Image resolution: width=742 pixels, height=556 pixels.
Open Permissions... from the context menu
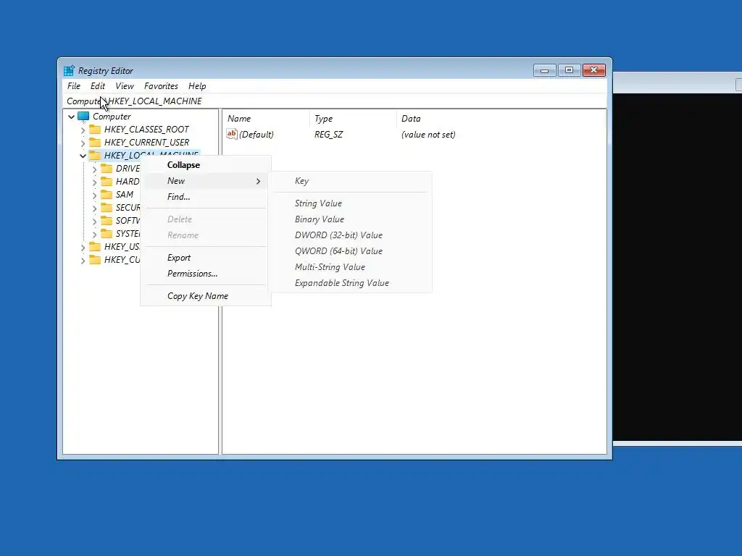tap(206, 274)
